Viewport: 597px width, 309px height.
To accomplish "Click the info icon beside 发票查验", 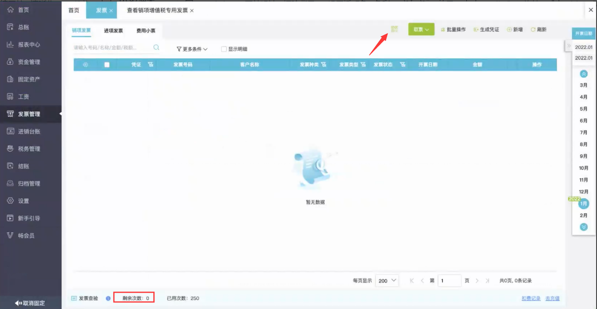I will tap(108, 298).
